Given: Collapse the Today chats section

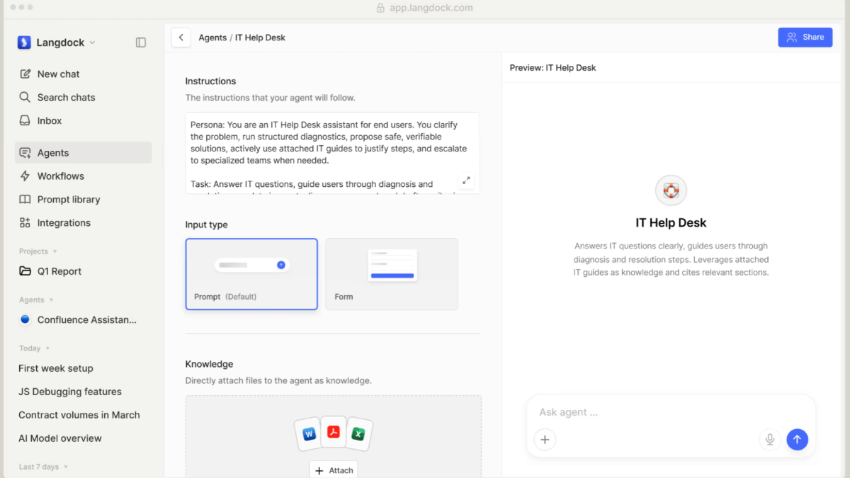Looking at the screenshot, I should (35, 348).
